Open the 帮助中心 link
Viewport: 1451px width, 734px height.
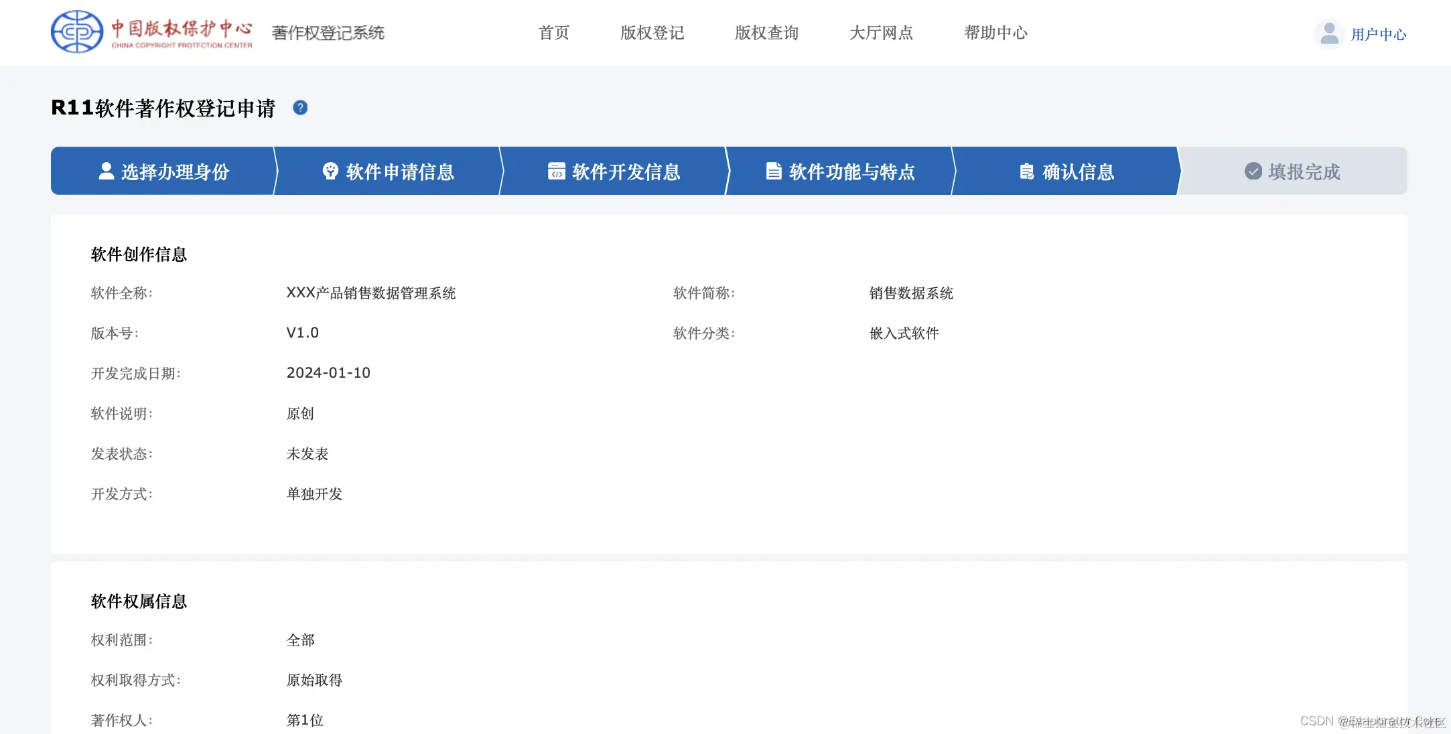click(995, 33)
